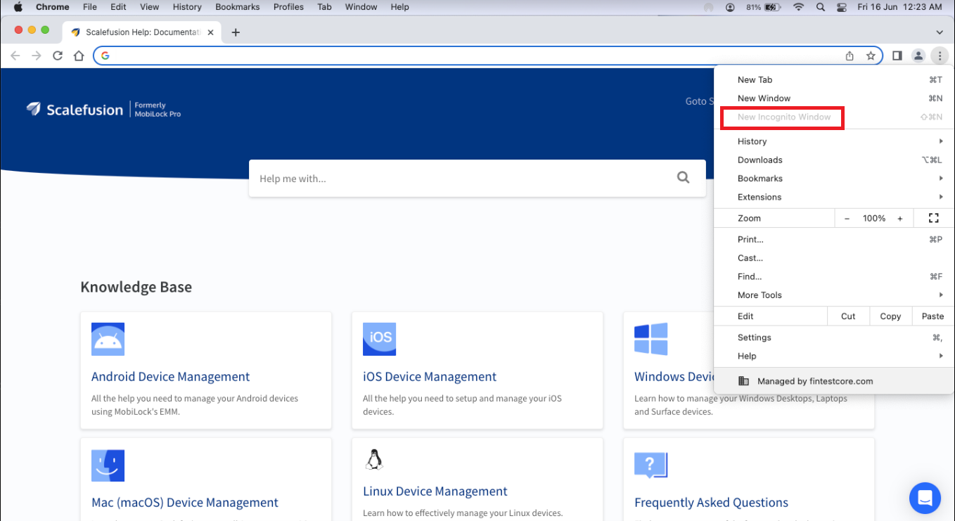Open the chat bubble widget
The image size is (955, 521).
[925, 498]
